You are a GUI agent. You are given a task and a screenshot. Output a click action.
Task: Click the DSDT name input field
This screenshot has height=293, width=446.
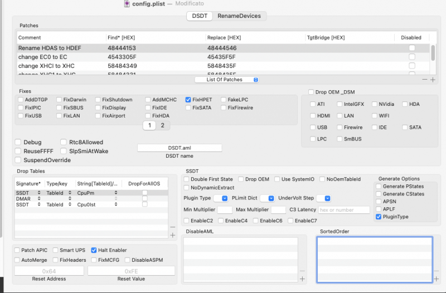[x=180, y=148]
